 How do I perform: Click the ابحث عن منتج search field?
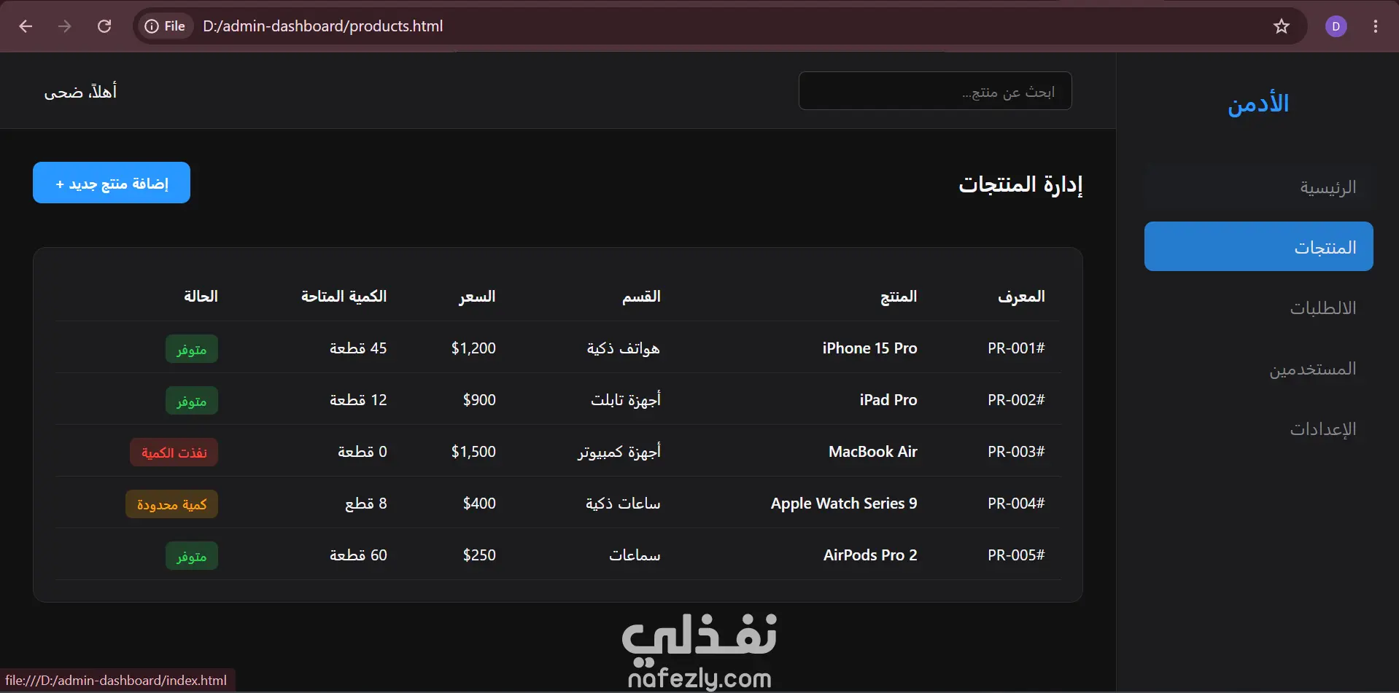(935, 91)
